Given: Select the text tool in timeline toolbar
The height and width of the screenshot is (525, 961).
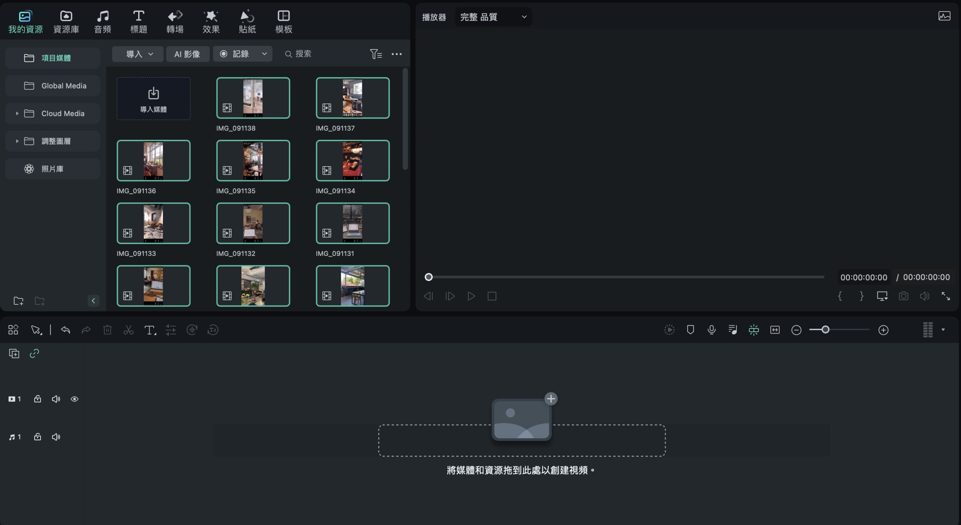Looking at the screenshot, I should click(x=150, y=330).
